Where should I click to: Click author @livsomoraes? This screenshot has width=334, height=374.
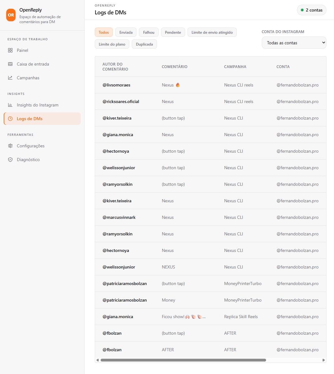[117, 85]
